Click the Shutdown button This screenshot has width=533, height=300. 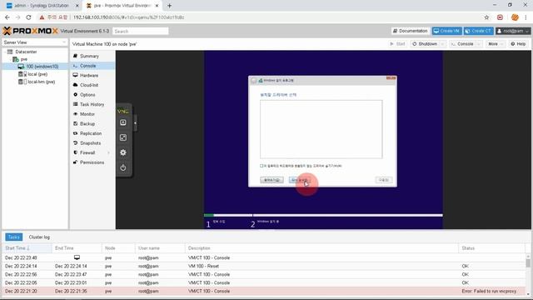click(425, 44)
